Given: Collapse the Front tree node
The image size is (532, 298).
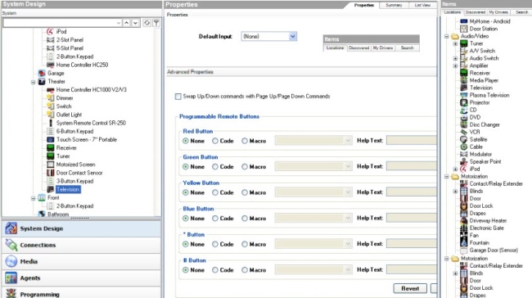Looking at the screenshot, I should (34, 198).
